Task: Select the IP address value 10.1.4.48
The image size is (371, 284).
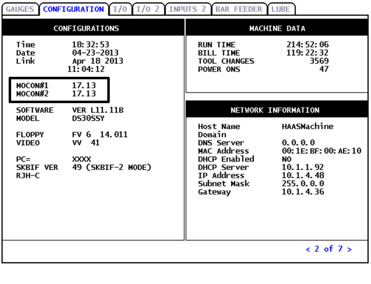Action: point(303,176)
